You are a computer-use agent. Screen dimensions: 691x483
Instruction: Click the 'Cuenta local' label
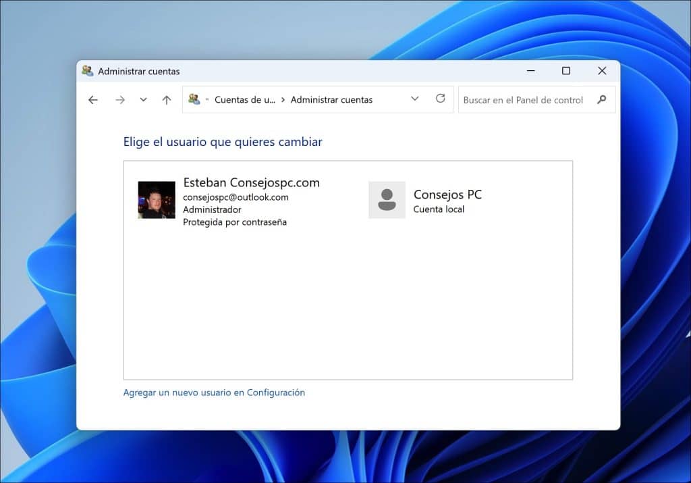tap(439, 209)
